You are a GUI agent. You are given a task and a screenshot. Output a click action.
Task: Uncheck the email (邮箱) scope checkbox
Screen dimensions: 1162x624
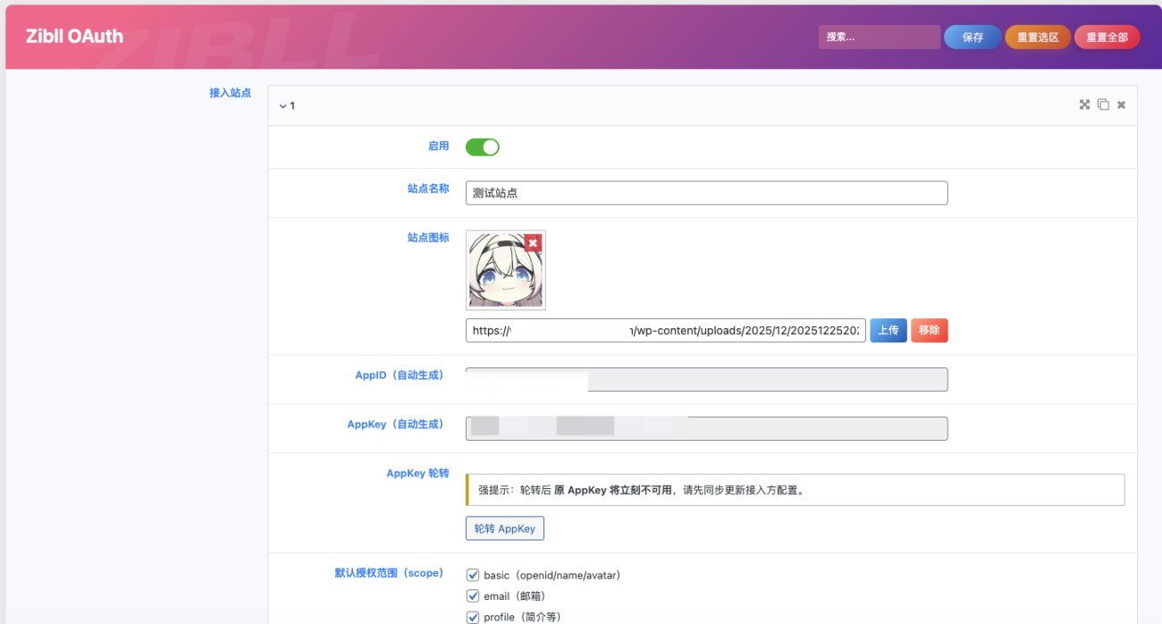[474, 596]
